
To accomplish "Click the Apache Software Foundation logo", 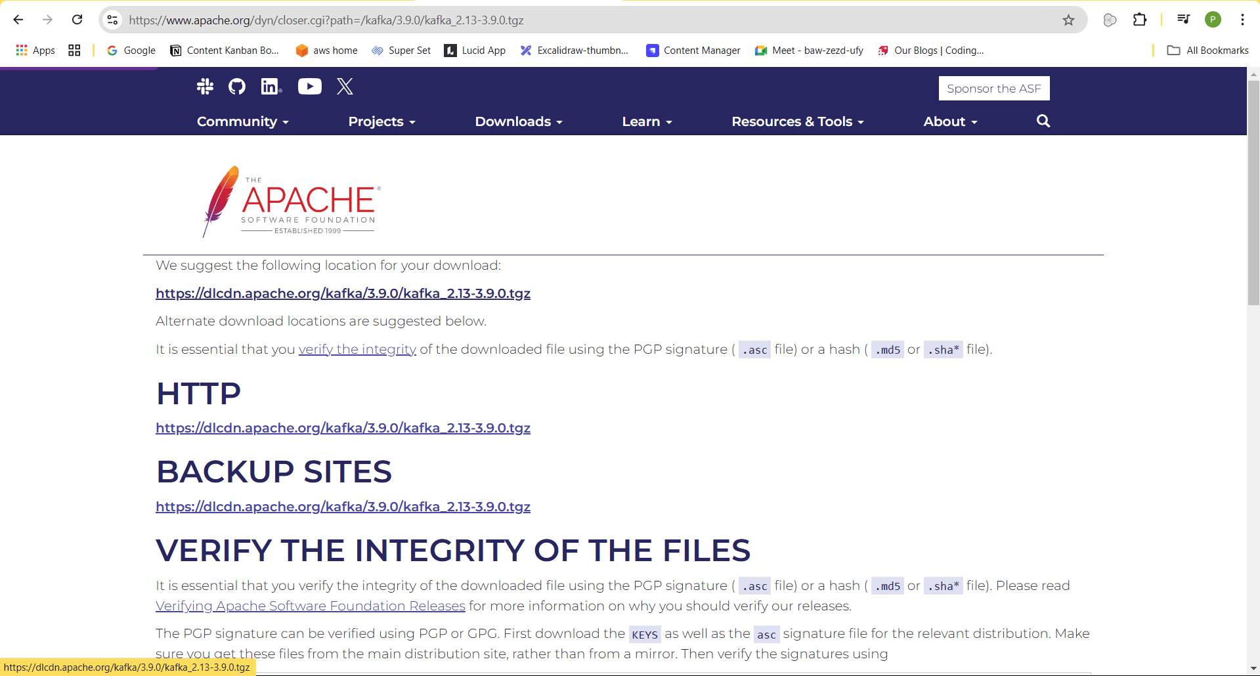I will 292,201.
